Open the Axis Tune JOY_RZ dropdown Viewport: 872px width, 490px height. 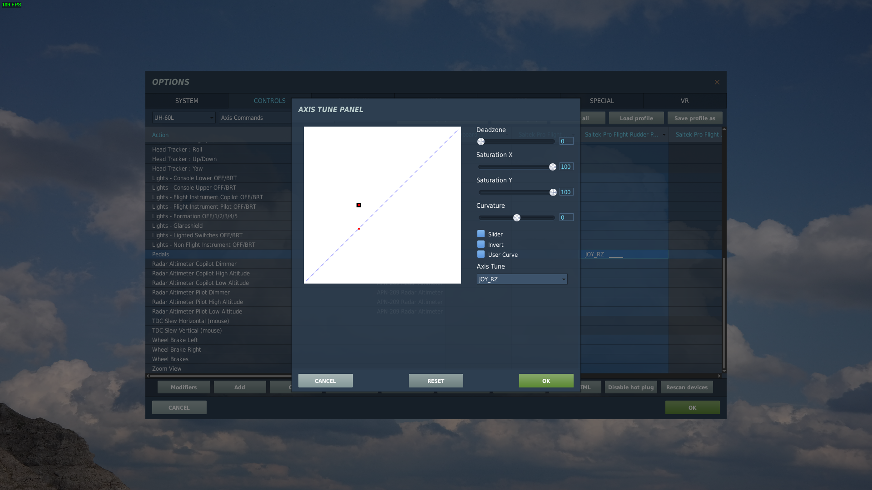522,279
